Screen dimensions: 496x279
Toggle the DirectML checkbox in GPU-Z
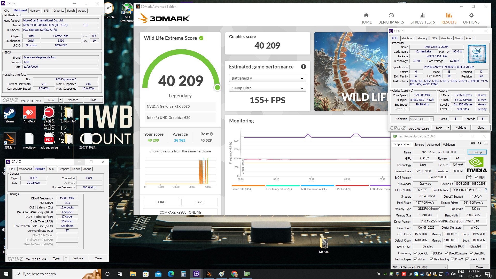click(x=471, y=253)
